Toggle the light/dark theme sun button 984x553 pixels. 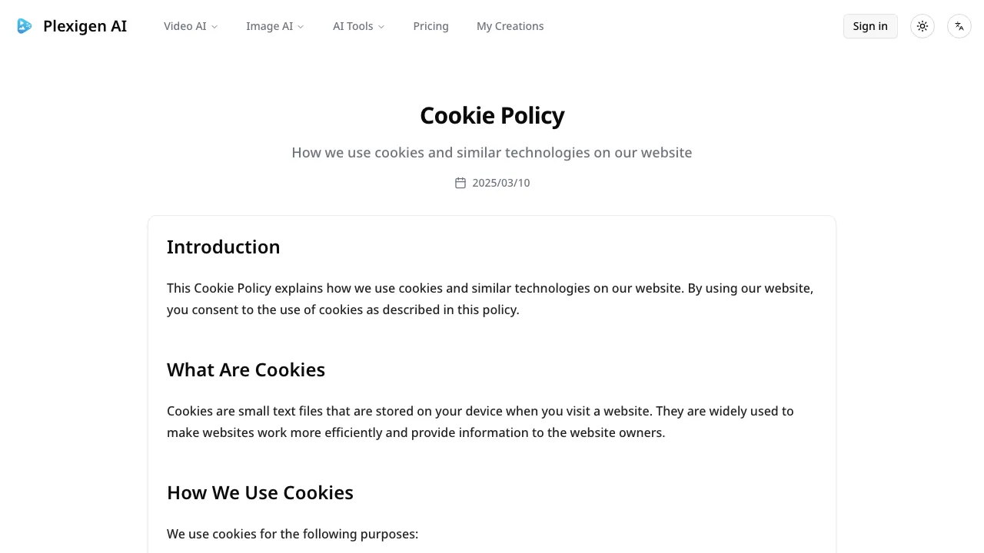point(922,26)
